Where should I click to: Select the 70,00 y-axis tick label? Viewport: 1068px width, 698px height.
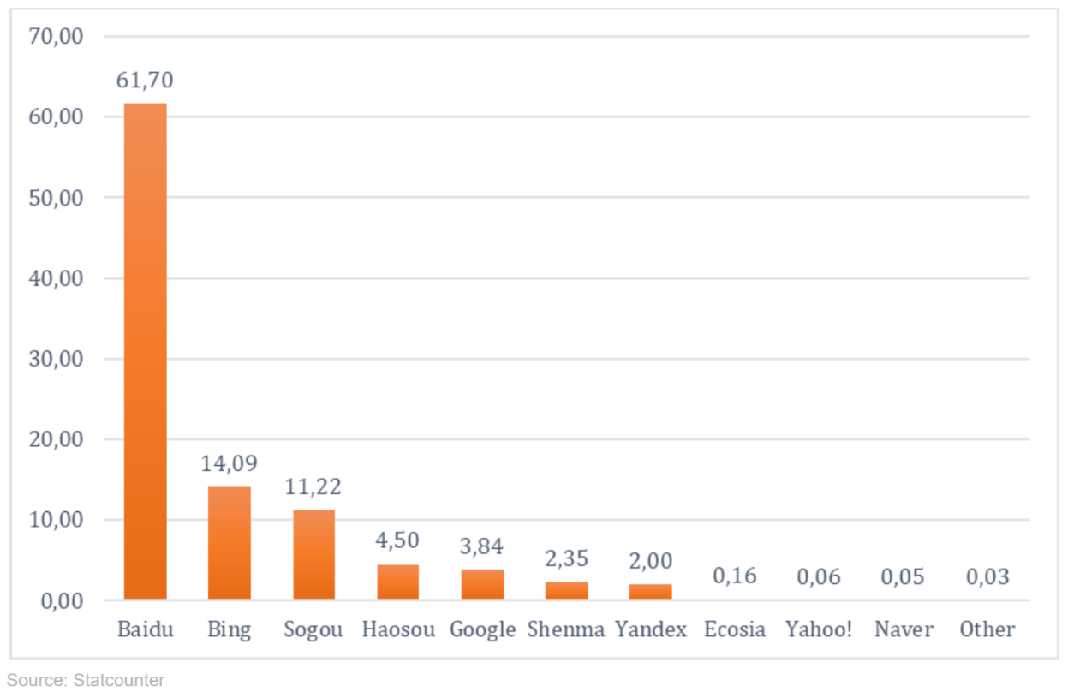(x=58, y=37)
